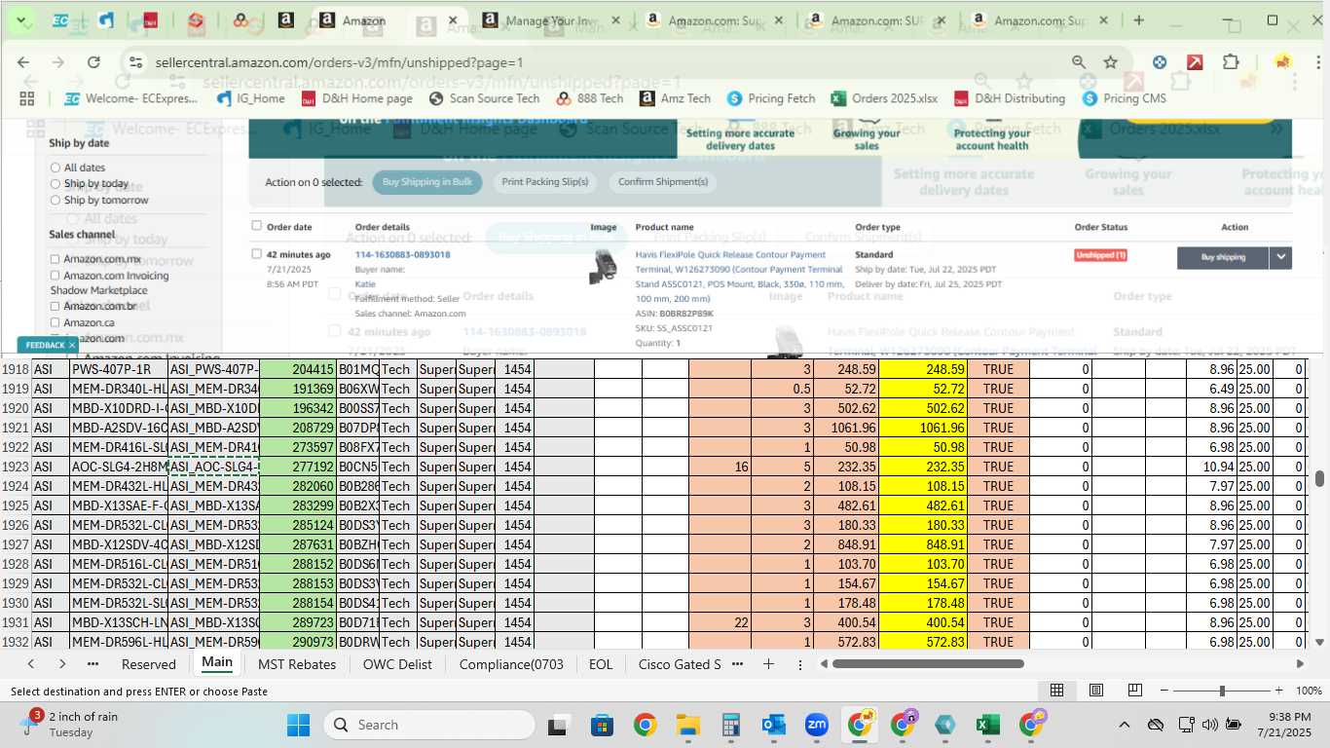Screen dimensions: 1330x748
Task: Select Ship by tomorrow radio option
Action: 55,200
